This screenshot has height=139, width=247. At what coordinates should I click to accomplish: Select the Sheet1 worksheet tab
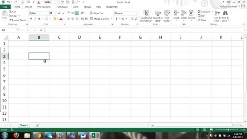(x=24, y=125)
